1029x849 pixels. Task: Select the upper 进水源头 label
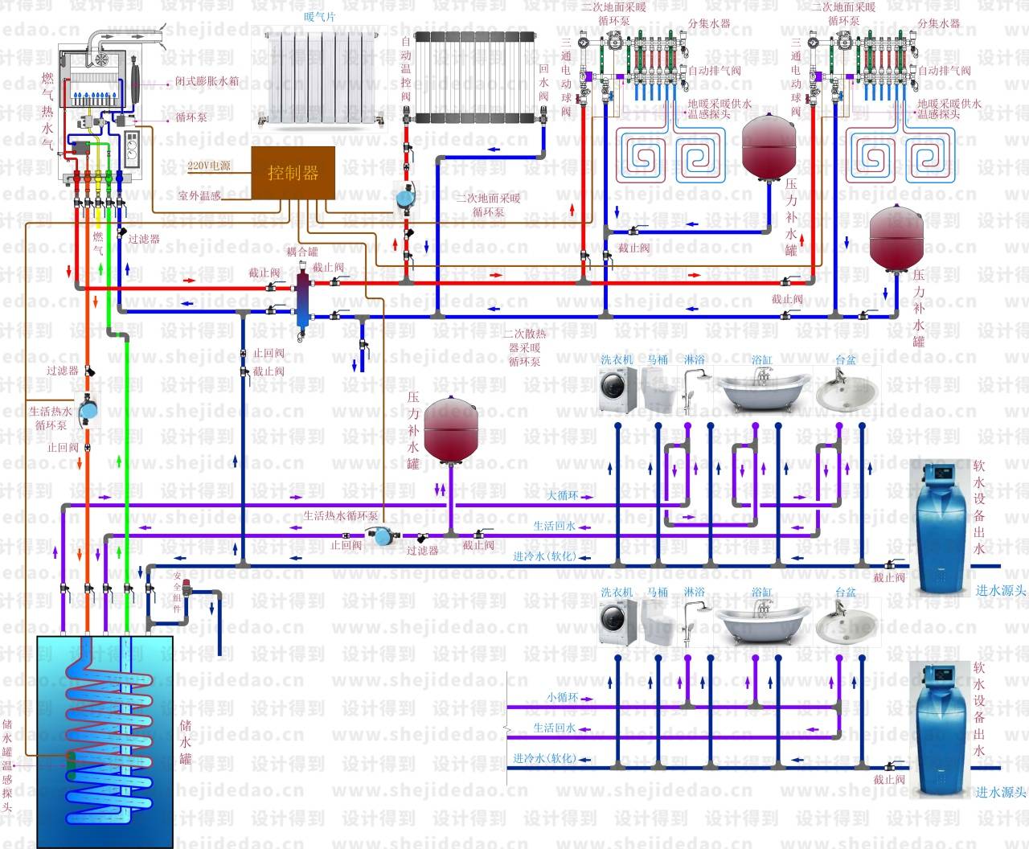tap(1001, 591)
